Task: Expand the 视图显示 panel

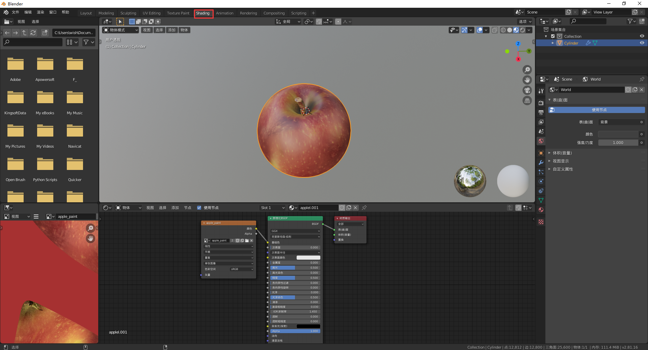Action: pos(561,161)
